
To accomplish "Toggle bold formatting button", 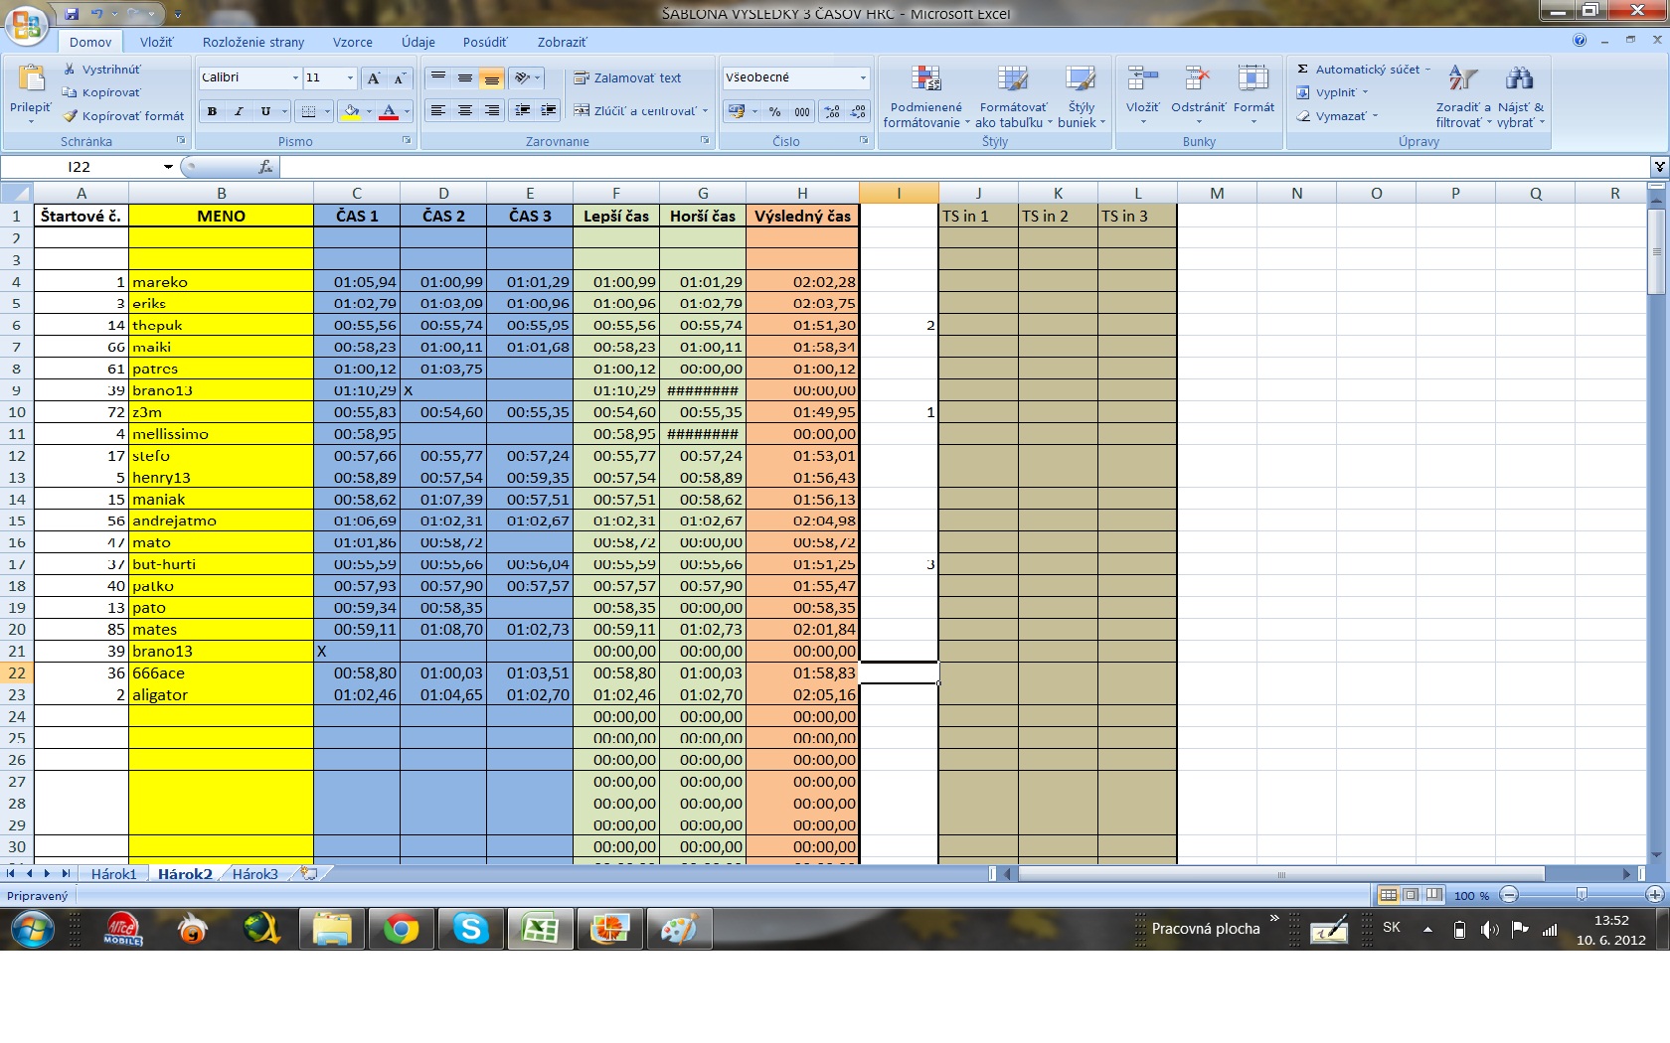I will [212, 111].
